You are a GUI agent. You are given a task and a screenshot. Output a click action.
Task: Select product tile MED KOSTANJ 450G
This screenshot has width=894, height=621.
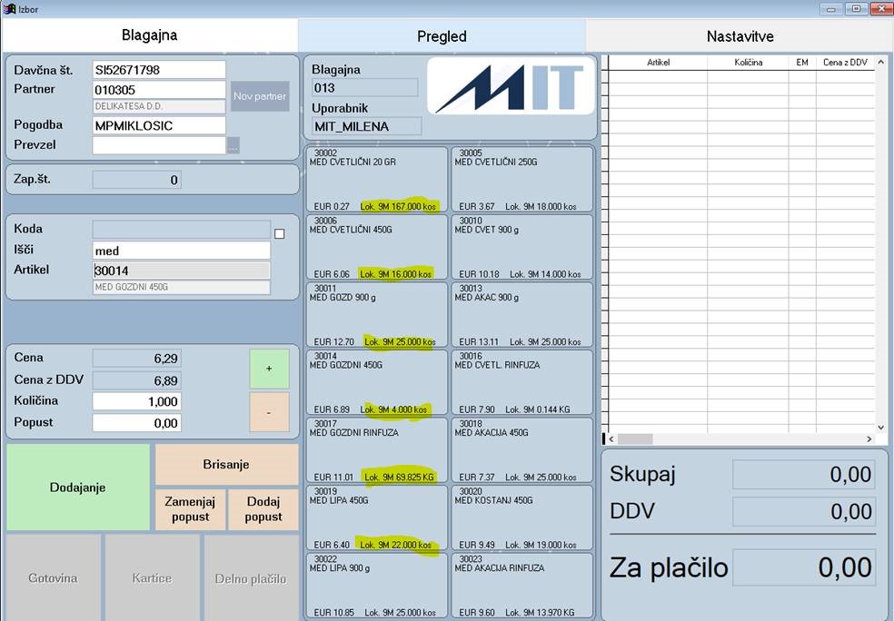(x=521, y=517)
